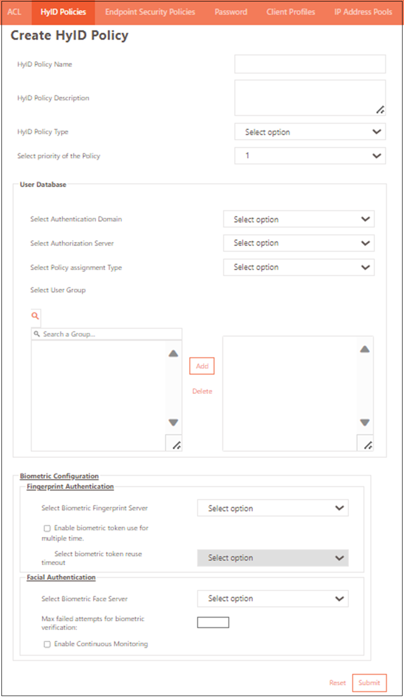Click down arrow in available groups list
Image resolution: width=404 pixels, height=699 pixels.
[174, 422]
